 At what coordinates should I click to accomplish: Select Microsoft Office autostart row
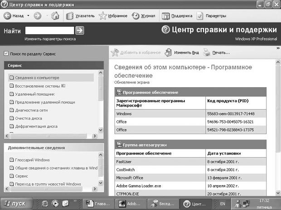click(190, 177)
